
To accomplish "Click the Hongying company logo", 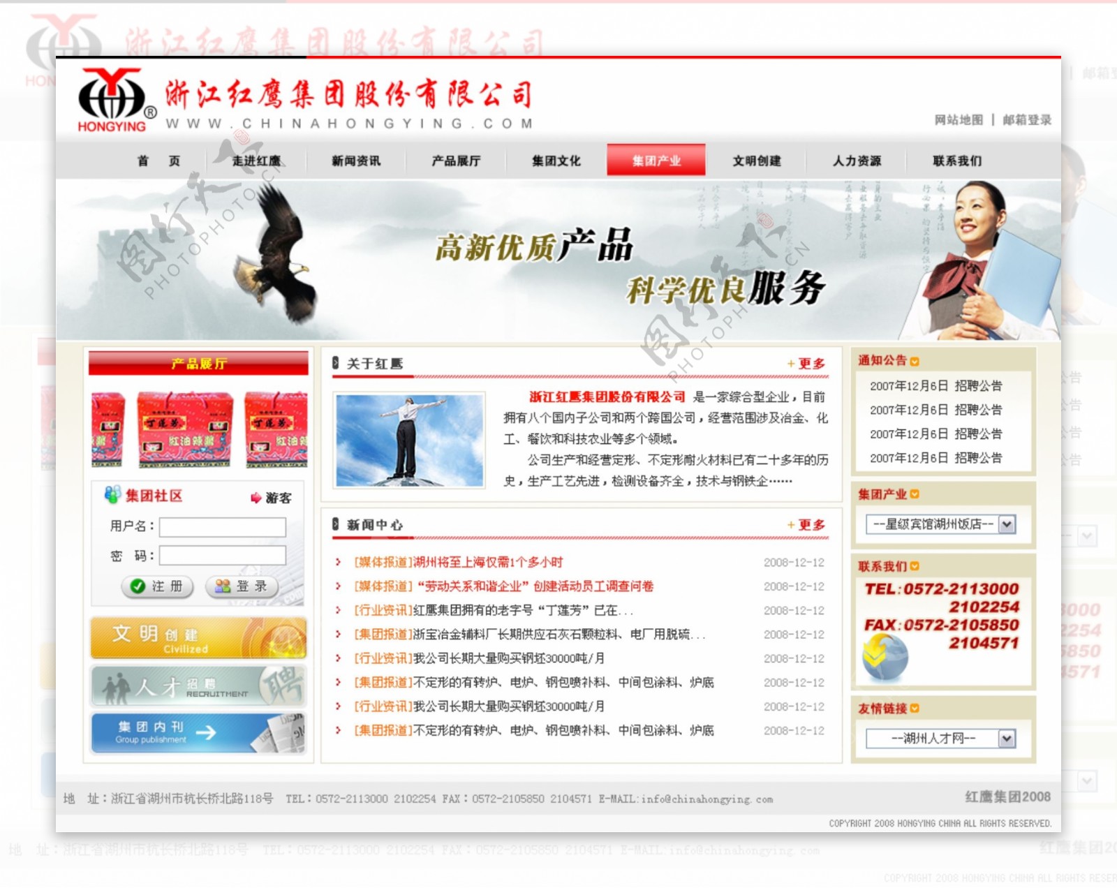I will click(116, 99).
